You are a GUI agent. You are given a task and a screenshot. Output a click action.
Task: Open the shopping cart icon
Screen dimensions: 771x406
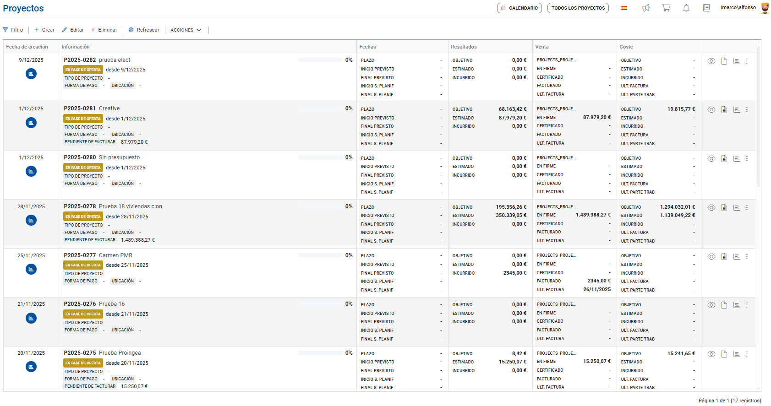(666, 8)
